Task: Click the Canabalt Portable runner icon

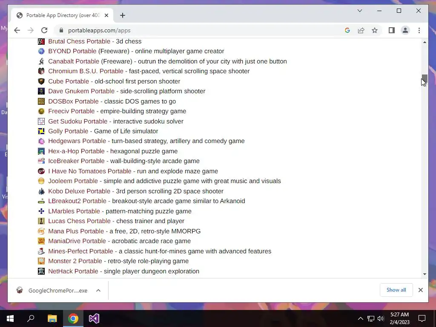Action: pyautogui.click(x=41, y=61)
